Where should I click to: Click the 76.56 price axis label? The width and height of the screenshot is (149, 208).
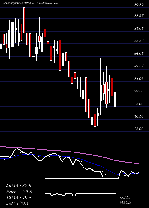pyautogui.click(x=139, y=116)
